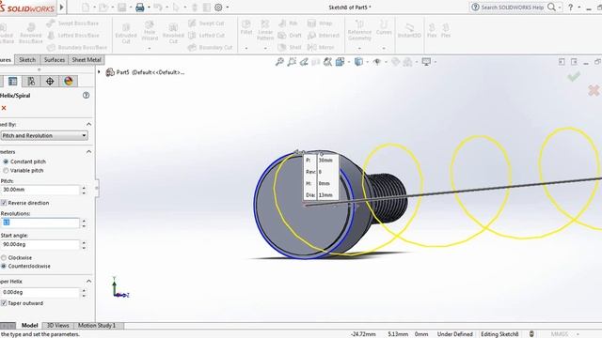Expand the Part5 feature tree node
The height and width of the screenshot is (338, 602).
click(100, 72)
